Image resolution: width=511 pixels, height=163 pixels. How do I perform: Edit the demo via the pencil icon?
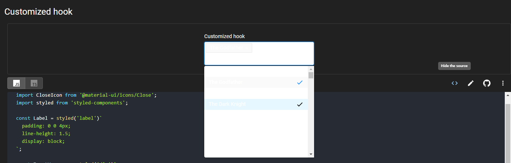click(x=471, y=83)
